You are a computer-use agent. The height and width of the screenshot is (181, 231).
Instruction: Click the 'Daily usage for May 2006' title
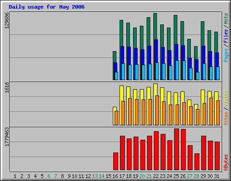[46, 7]
